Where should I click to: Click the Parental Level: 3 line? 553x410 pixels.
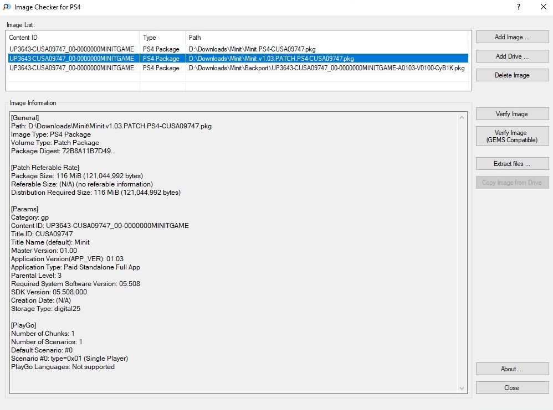point(37,276)
